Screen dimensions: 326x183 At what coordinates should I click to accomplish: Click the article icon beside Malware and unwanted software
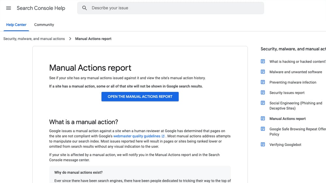pyautogui.click(x=263, y=72)
